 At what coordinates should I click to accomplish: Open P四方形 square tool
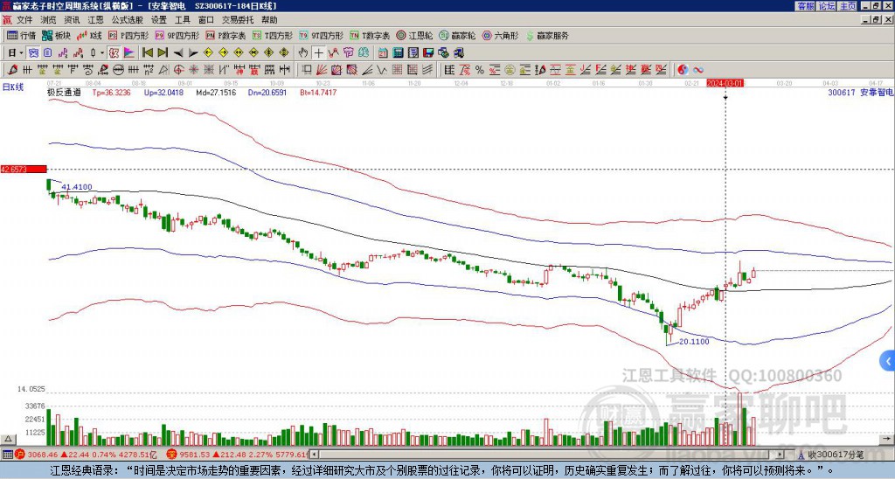(128, 35)
